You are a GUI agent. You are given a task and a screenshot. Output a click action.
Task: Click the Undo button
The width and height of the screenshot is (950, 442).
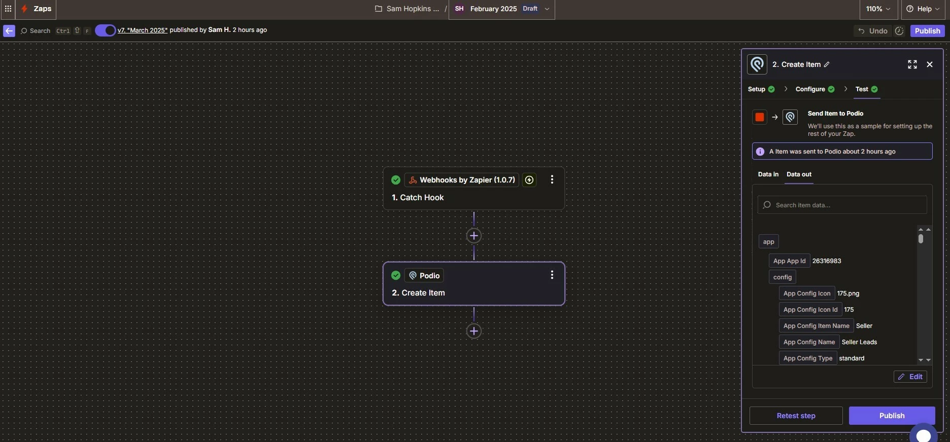pos(873,31)
